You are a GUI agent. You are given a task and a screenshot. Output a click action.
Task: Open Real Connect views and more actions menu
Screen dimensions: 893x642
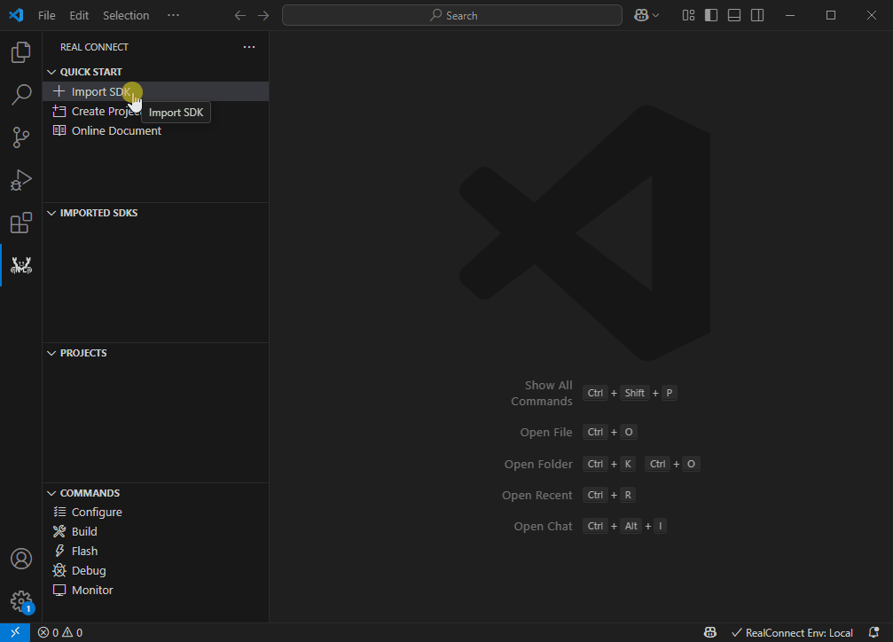pos(249,47)
